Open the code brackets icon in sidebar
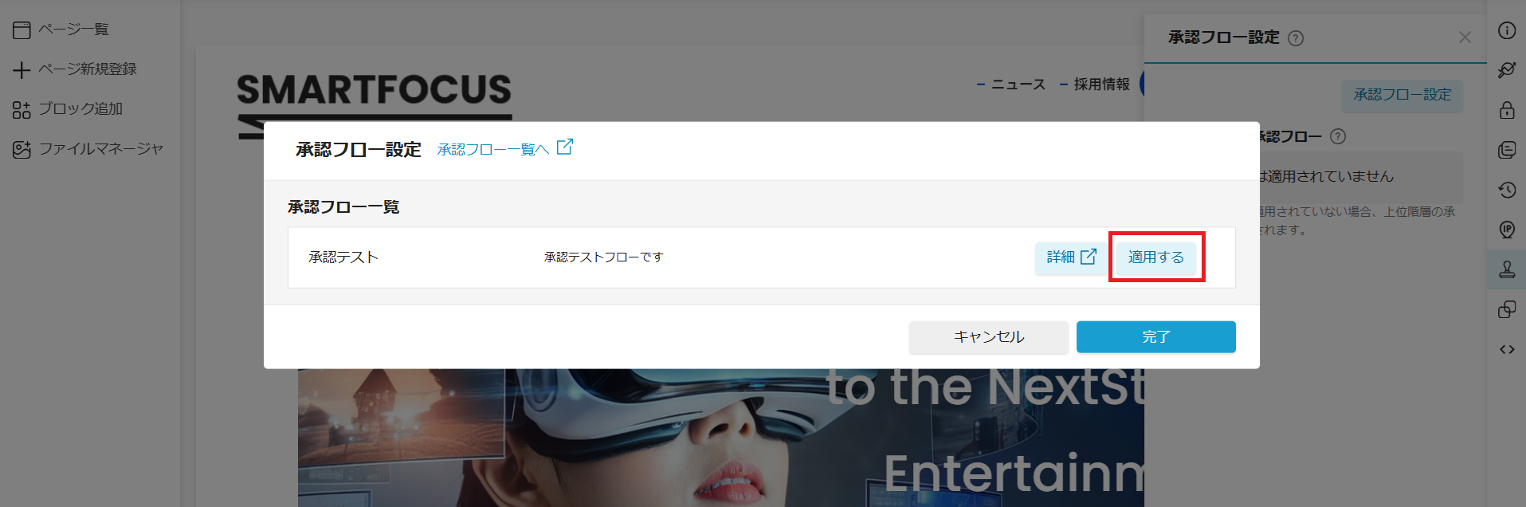 1506,349
